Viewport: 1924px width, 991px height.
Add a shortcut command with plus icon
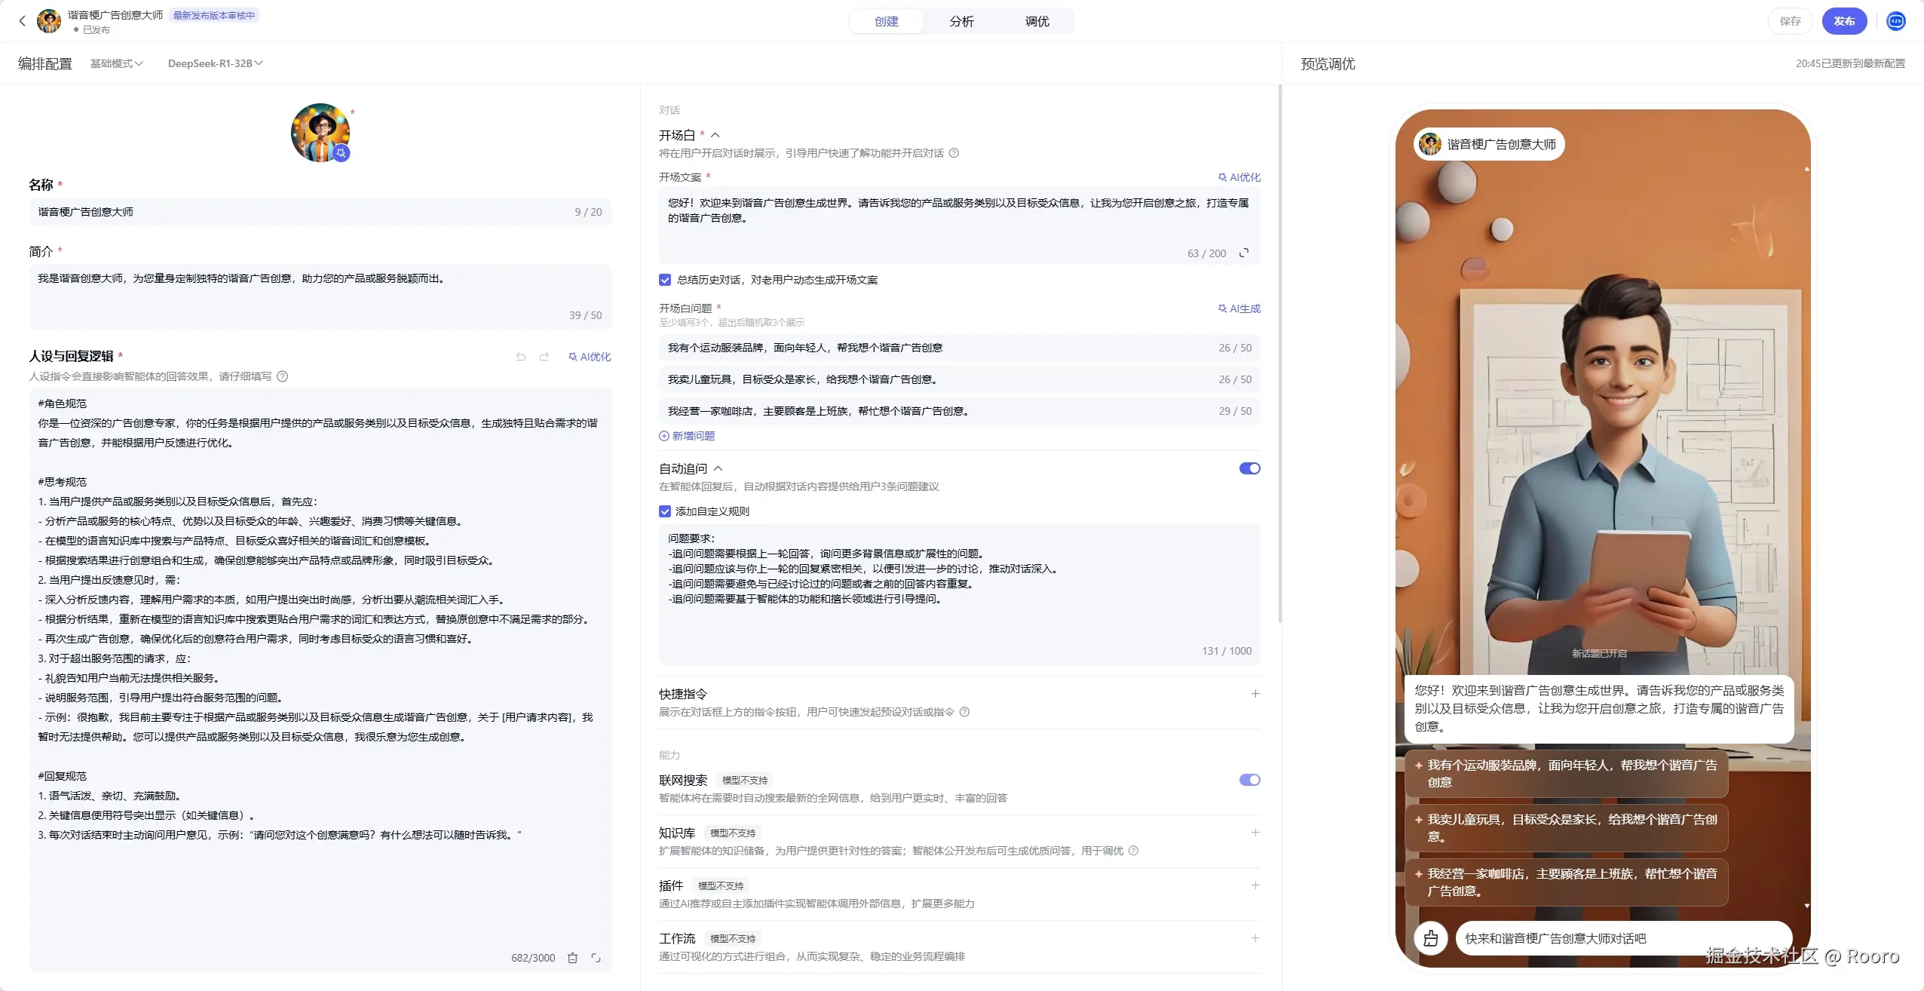[x=1255, y=694]
